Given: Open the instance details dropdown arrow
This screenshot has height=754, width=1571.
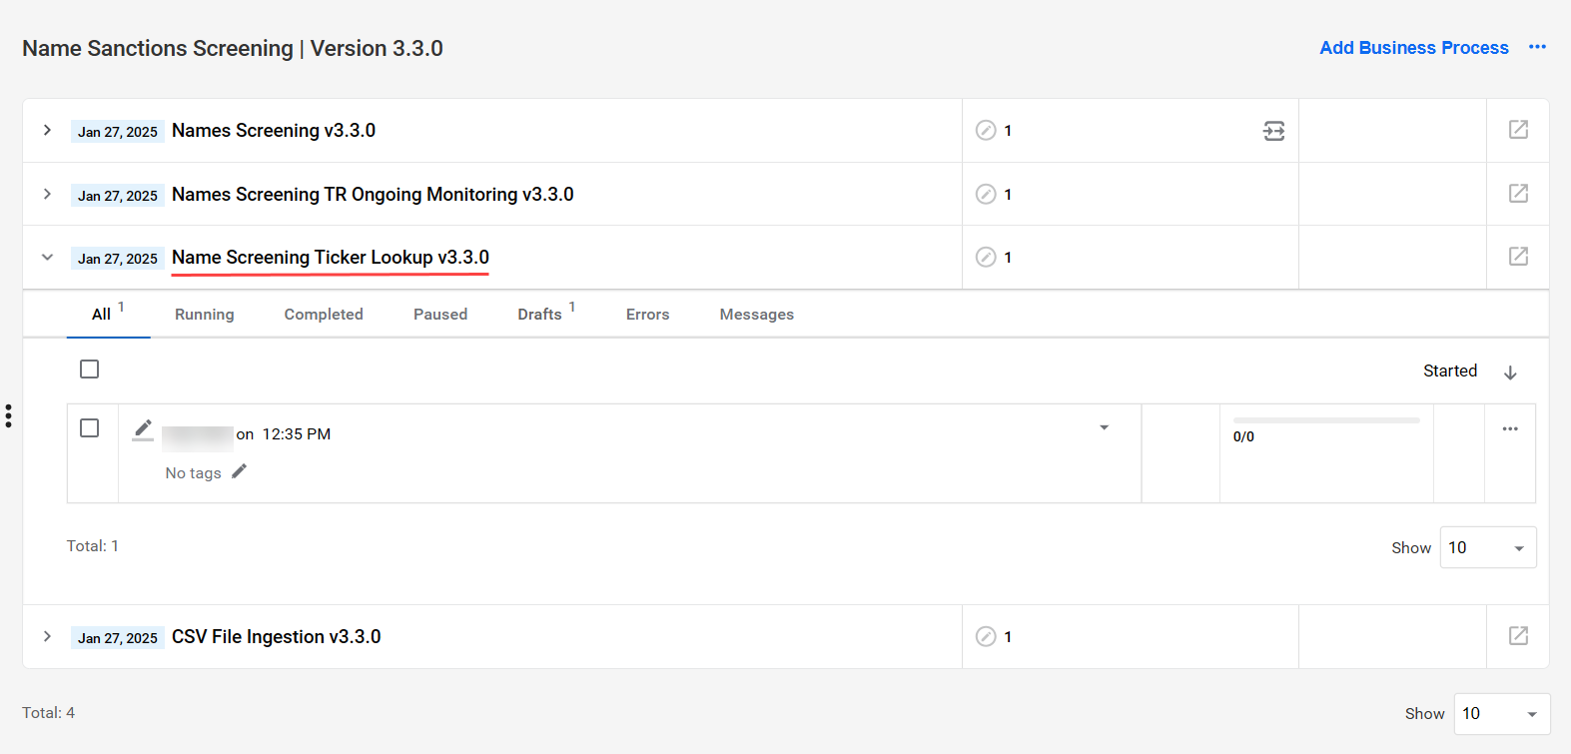Looking at the screenshot, I should coord(1104,427).
